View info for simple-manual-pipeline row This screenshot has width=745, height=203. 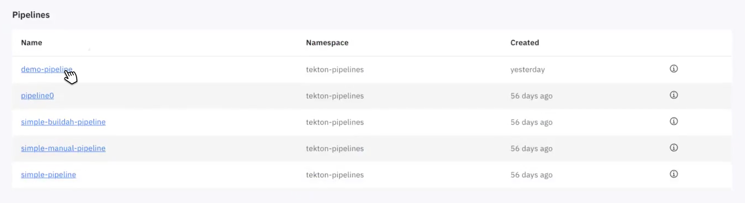pyautogui.click(x=674, y=148)
